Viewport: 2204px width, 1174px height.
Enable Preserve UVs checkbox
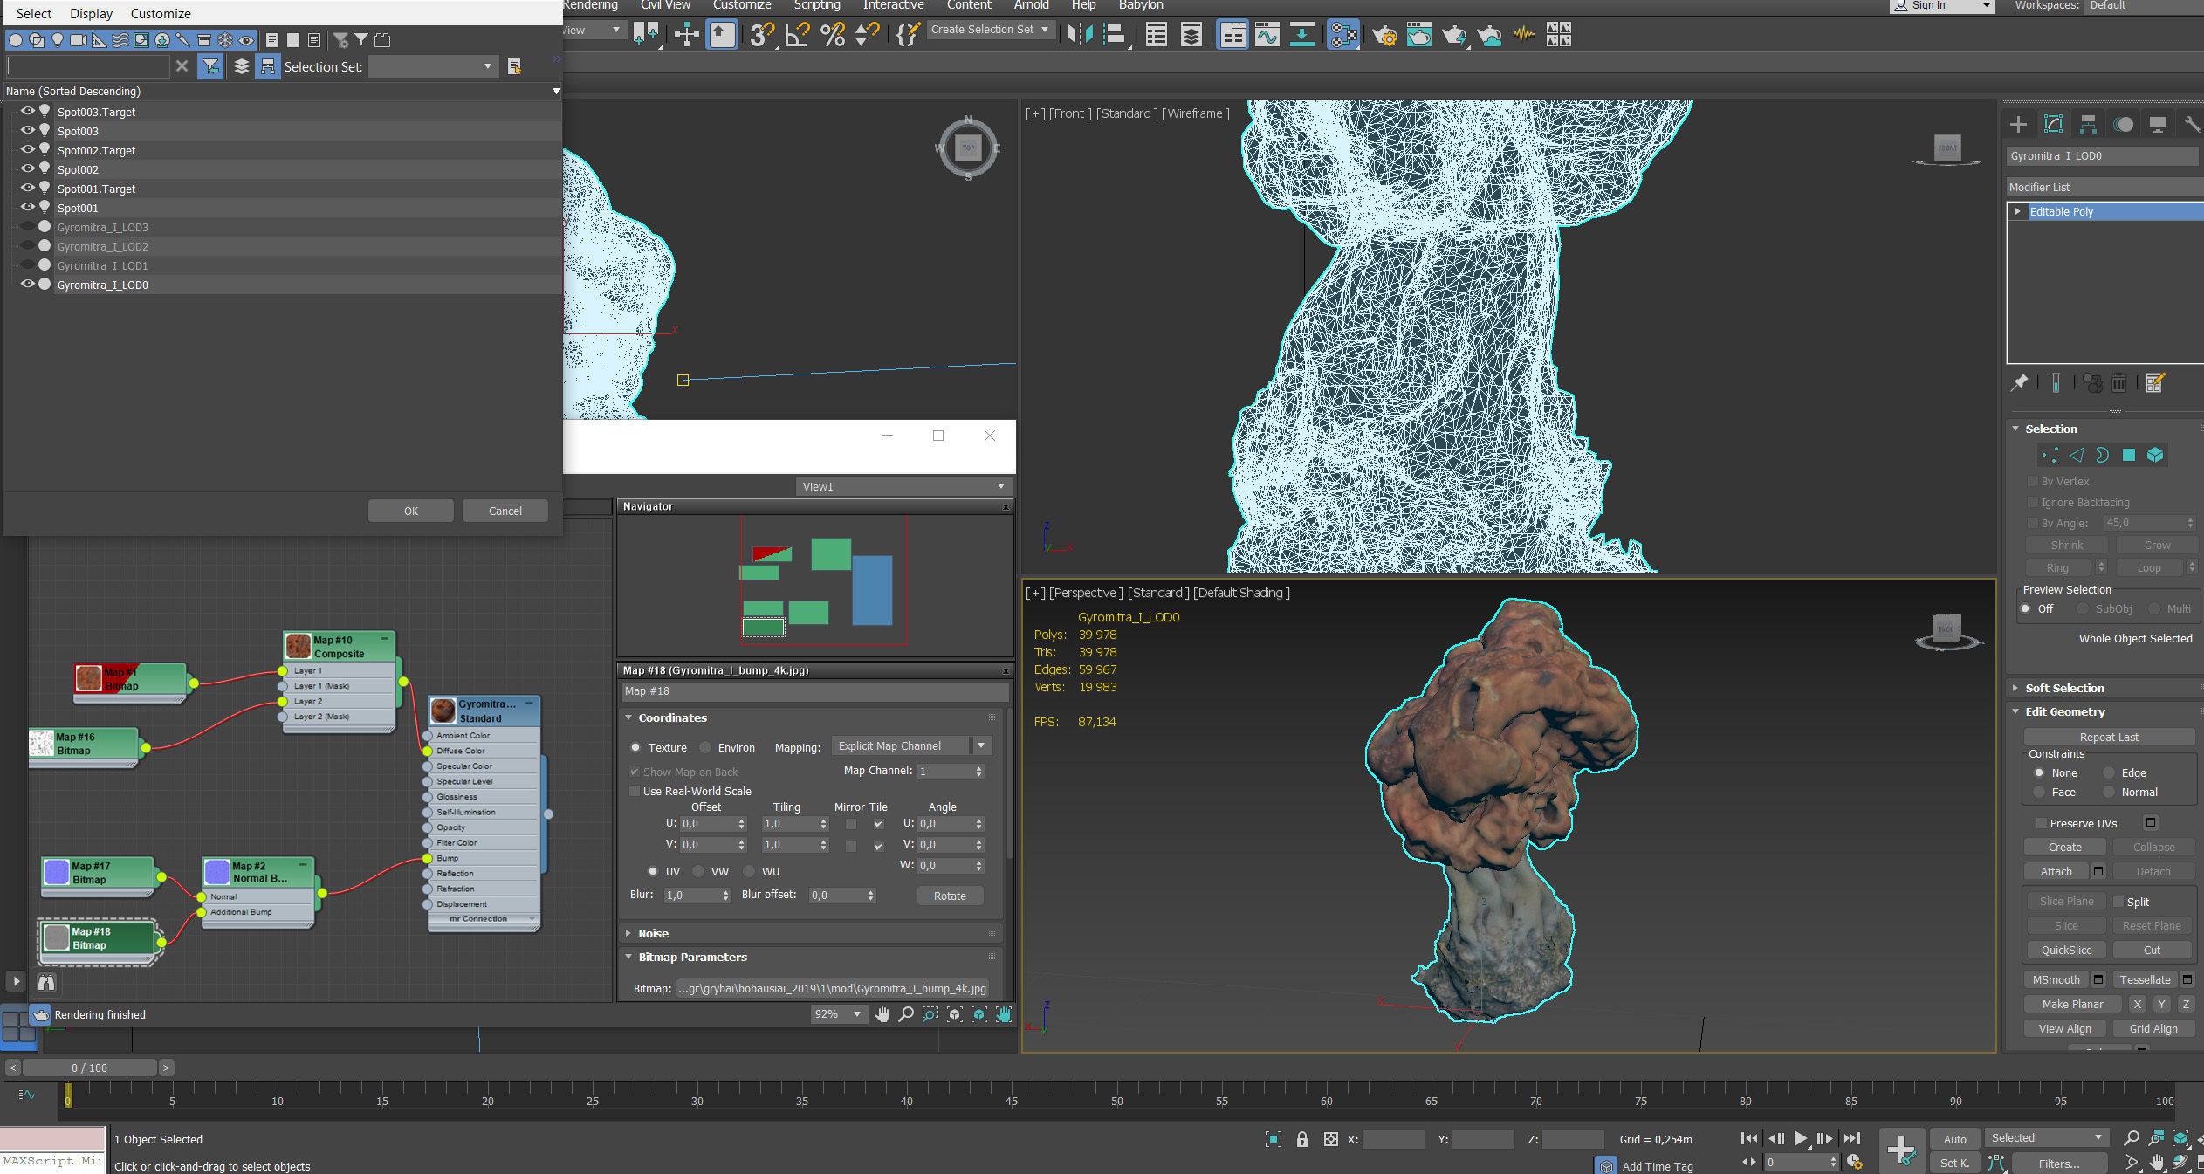pyautogui.click(x=2042, y=823)
